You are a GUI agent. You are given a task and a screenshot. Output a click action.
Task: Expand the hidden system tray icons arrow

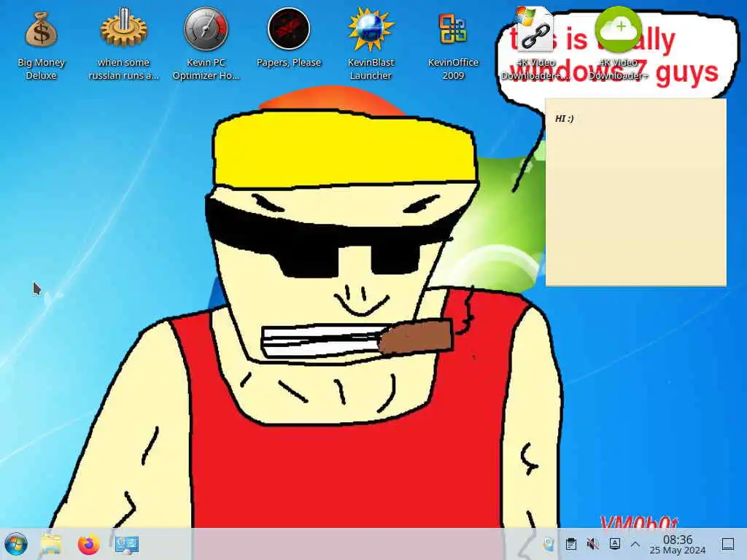[x=635, y=544]
